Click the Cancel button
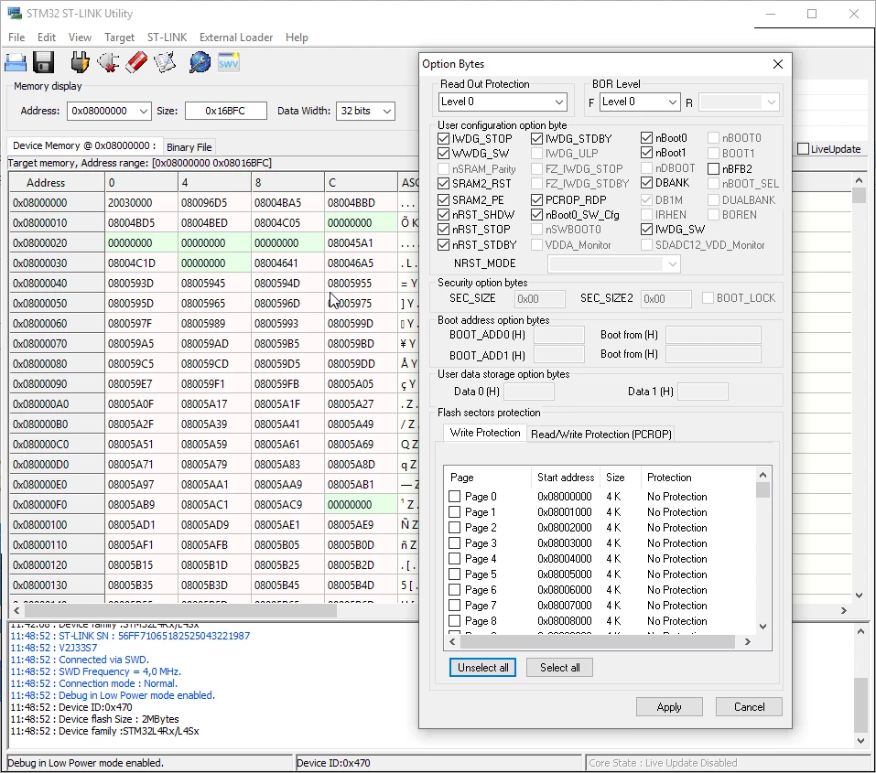 click(x=749, y=707)
